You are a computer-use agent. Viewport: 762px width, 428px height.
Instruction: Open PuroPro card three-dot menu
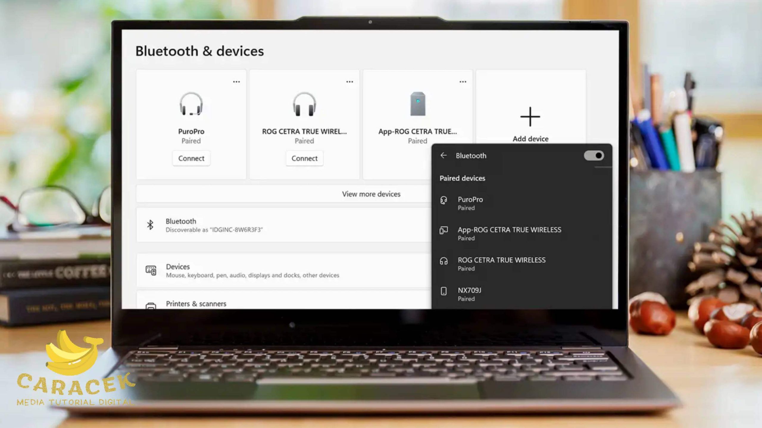(236, 82)
